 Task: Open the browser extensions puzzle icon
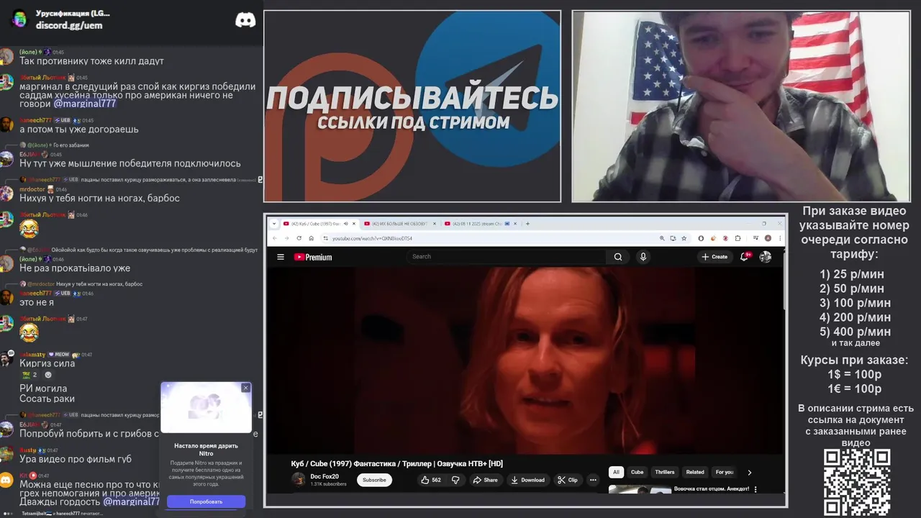click(738, 238)
